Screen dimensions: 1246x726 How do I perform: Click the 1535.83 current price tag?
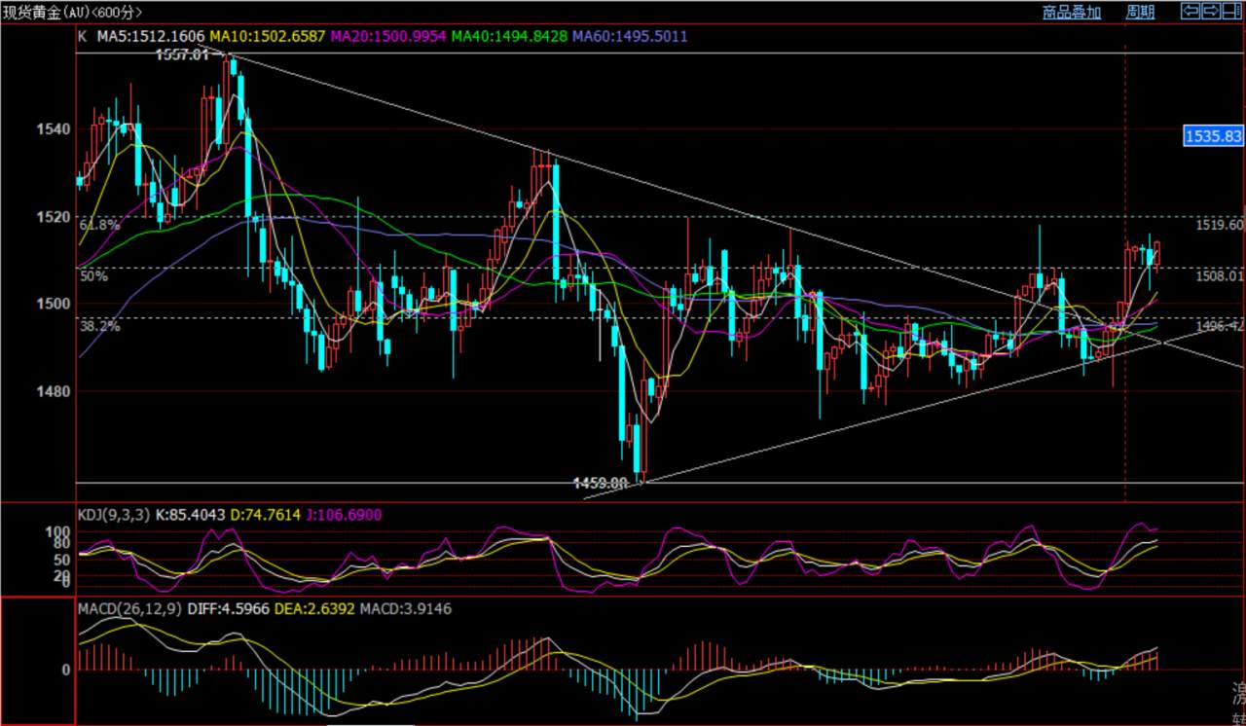click(x=1214, y=136)
